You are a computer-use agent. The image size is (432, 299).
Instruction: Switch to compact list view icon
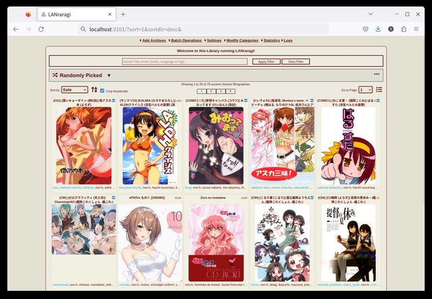point(379,90)
